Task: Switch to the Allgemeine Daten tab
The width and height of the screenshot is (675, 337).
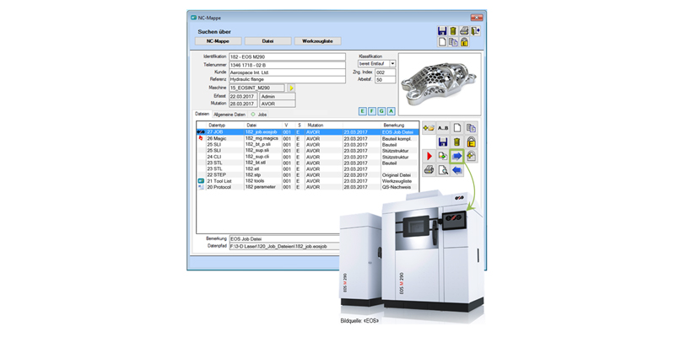Action: coord(229,115)
